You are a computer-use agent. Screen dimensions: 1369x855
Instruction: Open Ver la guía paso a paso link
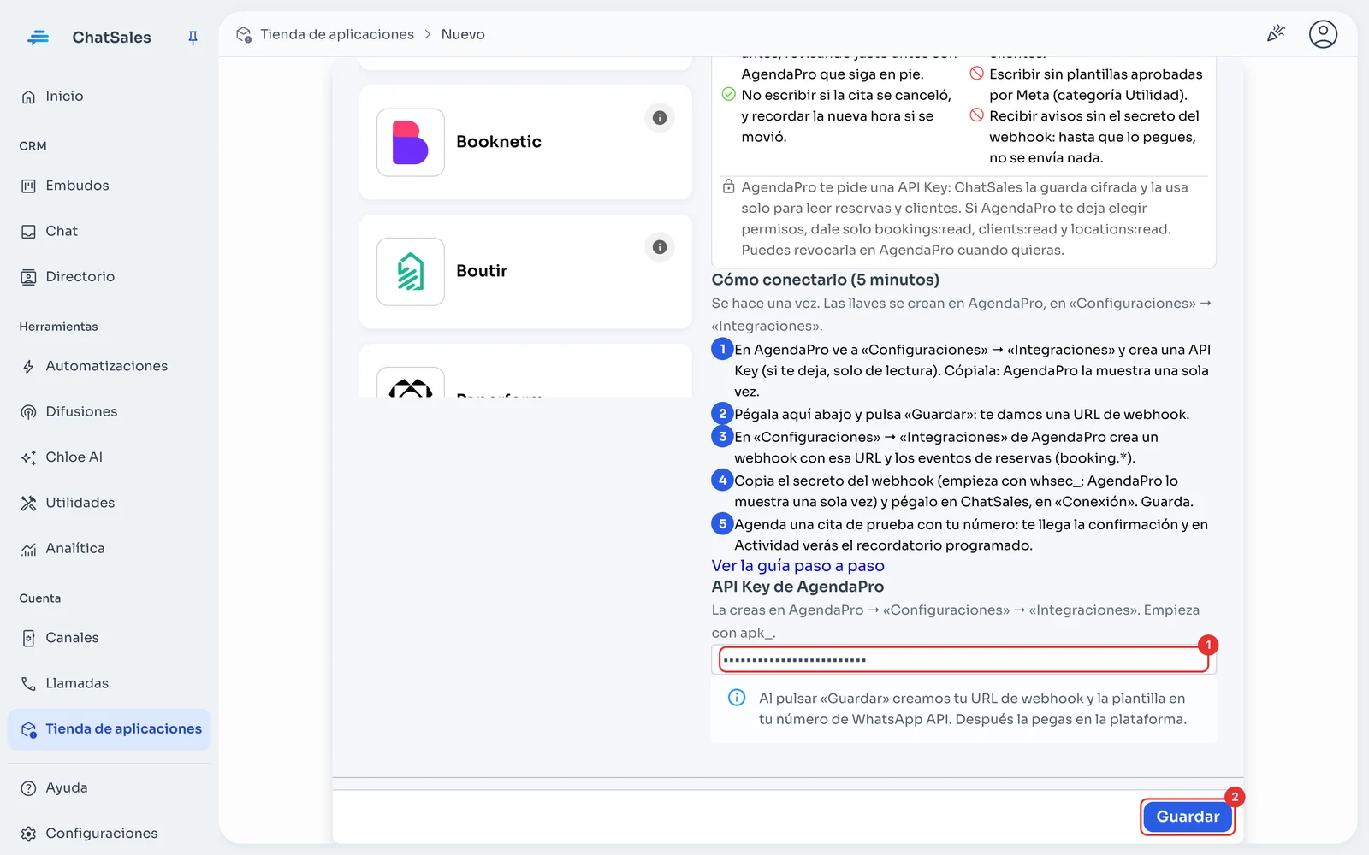click(x=797, y=566)
